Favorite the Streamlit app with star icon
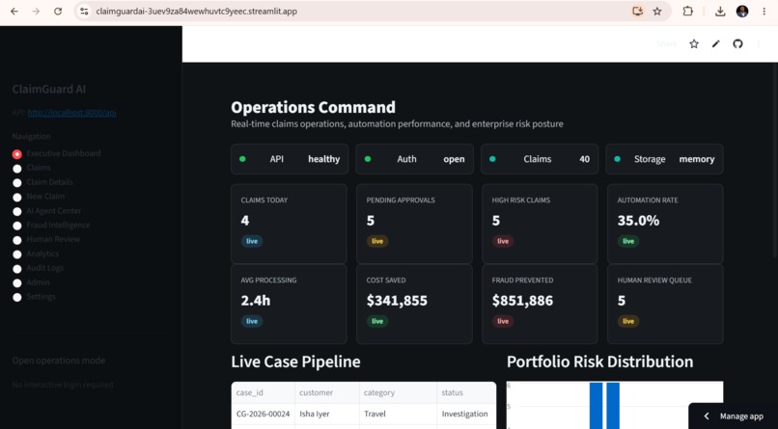 point(694,44)
